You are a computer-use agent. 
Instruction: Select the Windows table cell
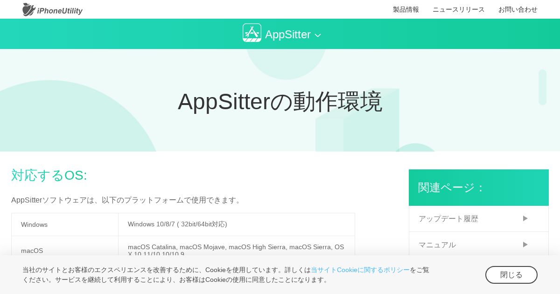(65, 224)
